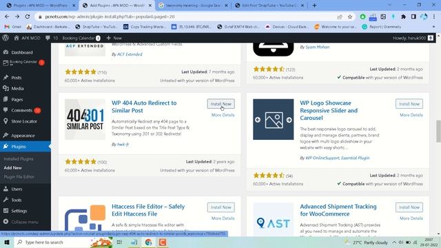Image resolution: width=441 pixels, height=248 pixels.
Task: Open Booking Calendar in admin bar
Action: [81, 38]
